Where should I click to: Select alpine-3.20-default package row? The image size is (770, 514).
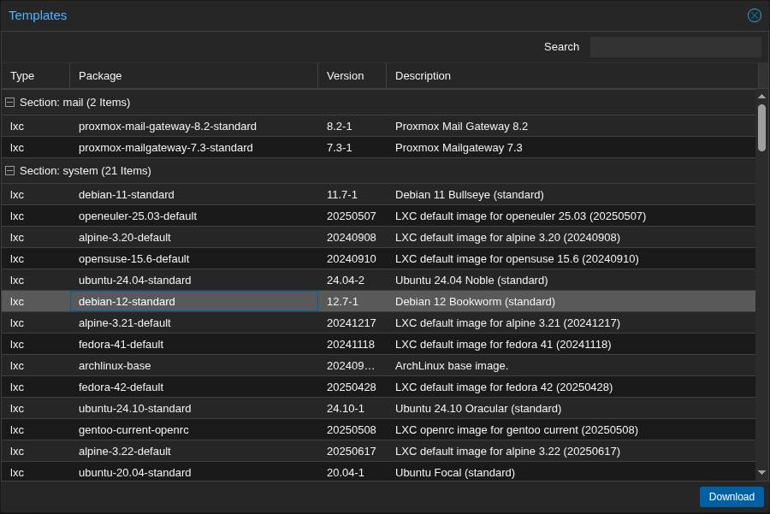click(x=379, y=237)
